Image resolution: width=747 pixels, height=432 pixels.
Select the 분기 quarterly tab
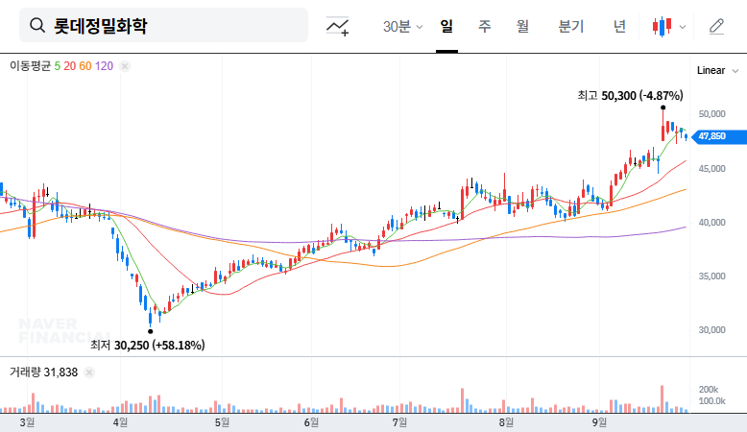pos(570,27)
